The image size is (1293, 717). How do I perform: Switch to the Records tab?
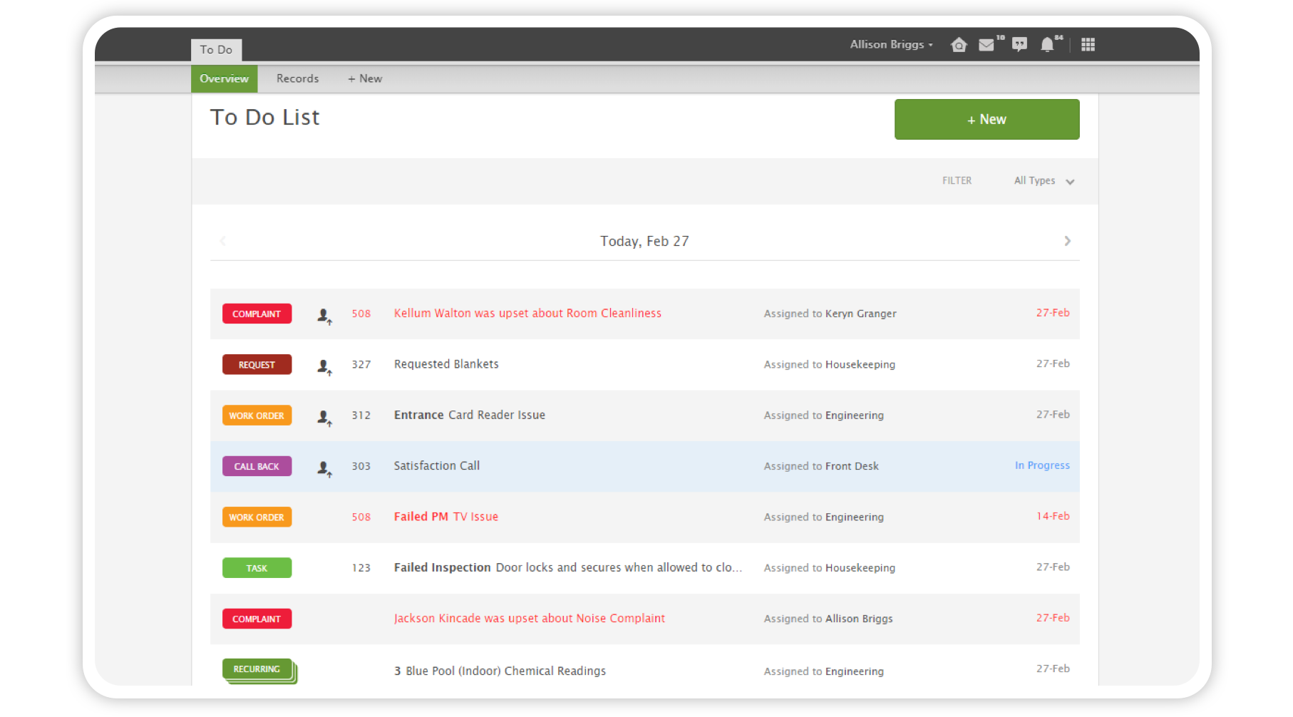[x=297, y=78]
